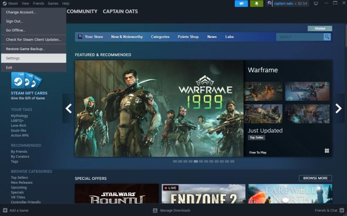
Task: Select the active carousel page indicator dot
Action: 196,162
